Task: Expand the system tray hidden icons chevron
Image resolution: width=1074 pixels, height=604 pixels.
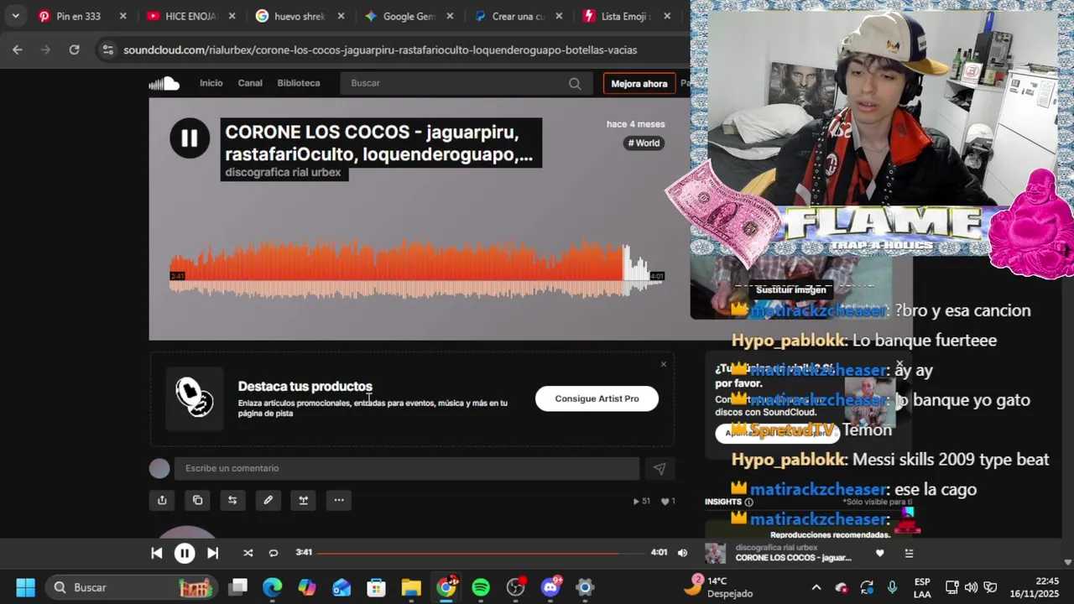Action: point(816,587)
